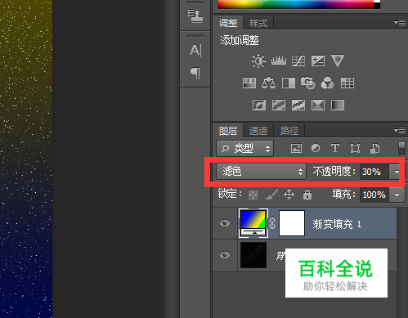The height and width of the screenshot is (318, 408).
Task: Filter layers by pixel layers
Action: pyautogui.click(x=296, y=148)
